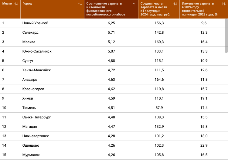Select the Санкт-Петербург row
235x160 pixels.
114,117
